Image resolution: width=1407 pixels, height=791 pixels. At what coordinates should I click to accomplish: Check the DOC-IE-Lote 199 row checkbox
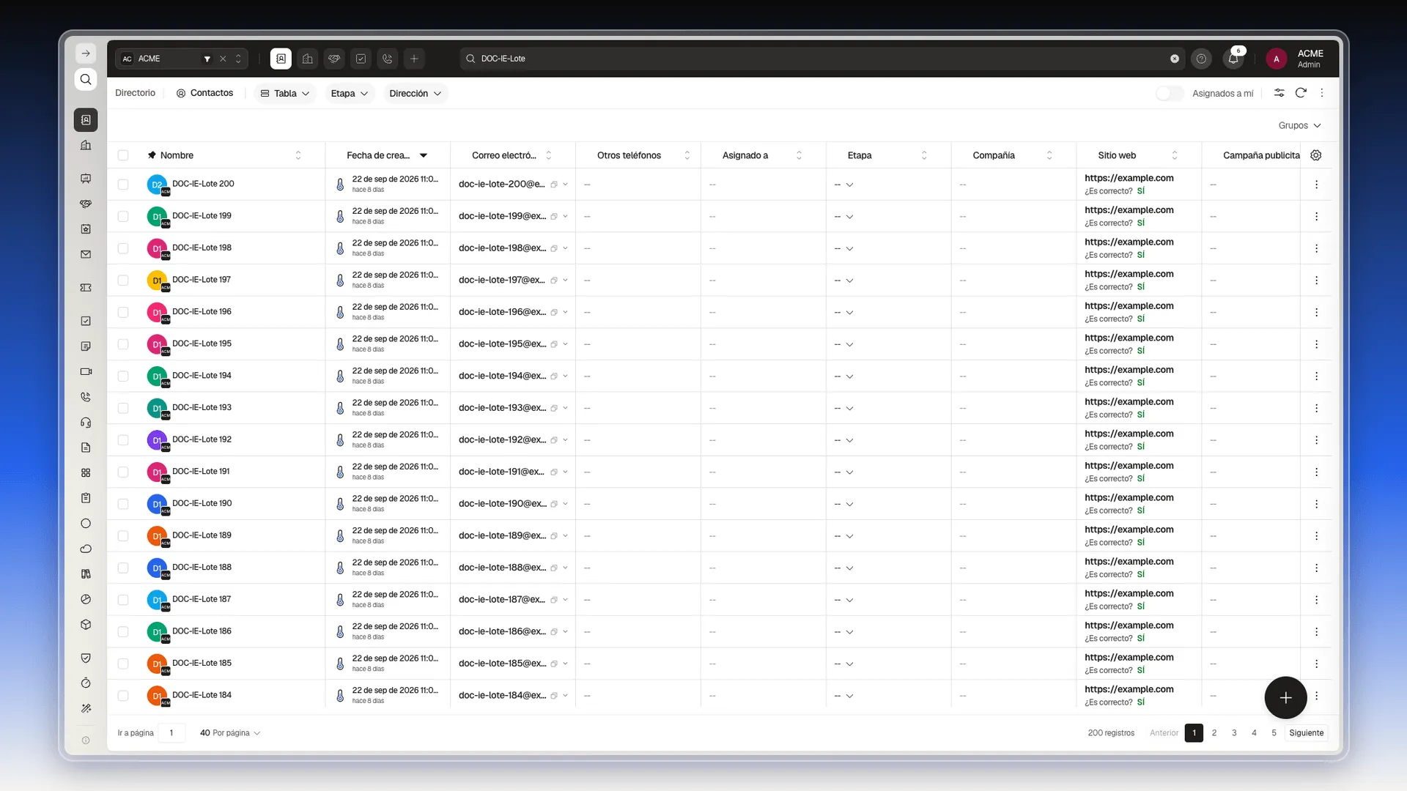(x=123, y=216)
